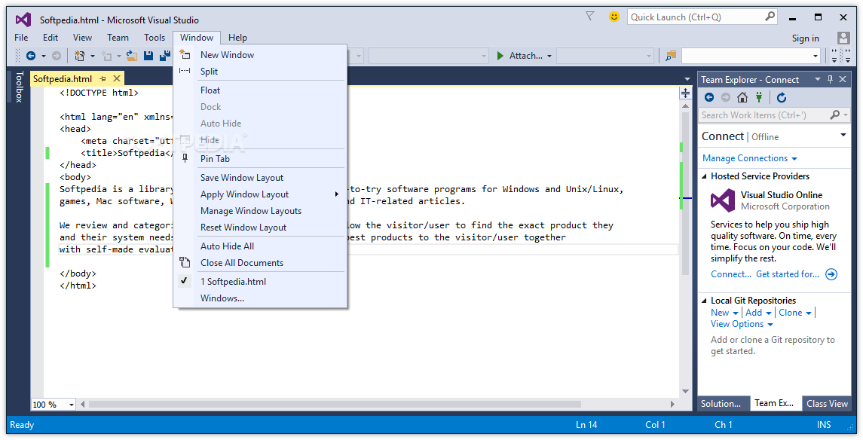Screen dimensions: 863x440
Task: Close the Team Explorer panel
Action: tap(843, 79)
